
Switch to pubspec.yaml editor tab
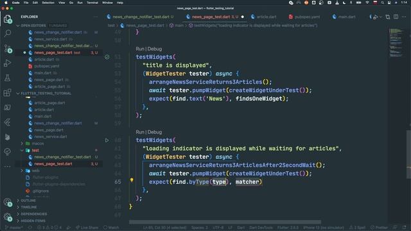304,17
